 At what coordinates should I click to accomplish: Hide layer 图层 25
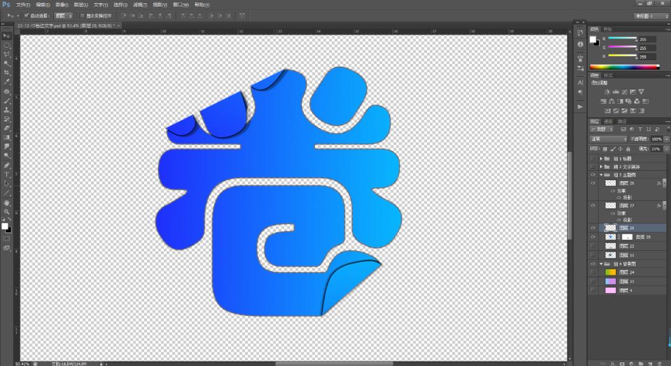tap(593, 236)
